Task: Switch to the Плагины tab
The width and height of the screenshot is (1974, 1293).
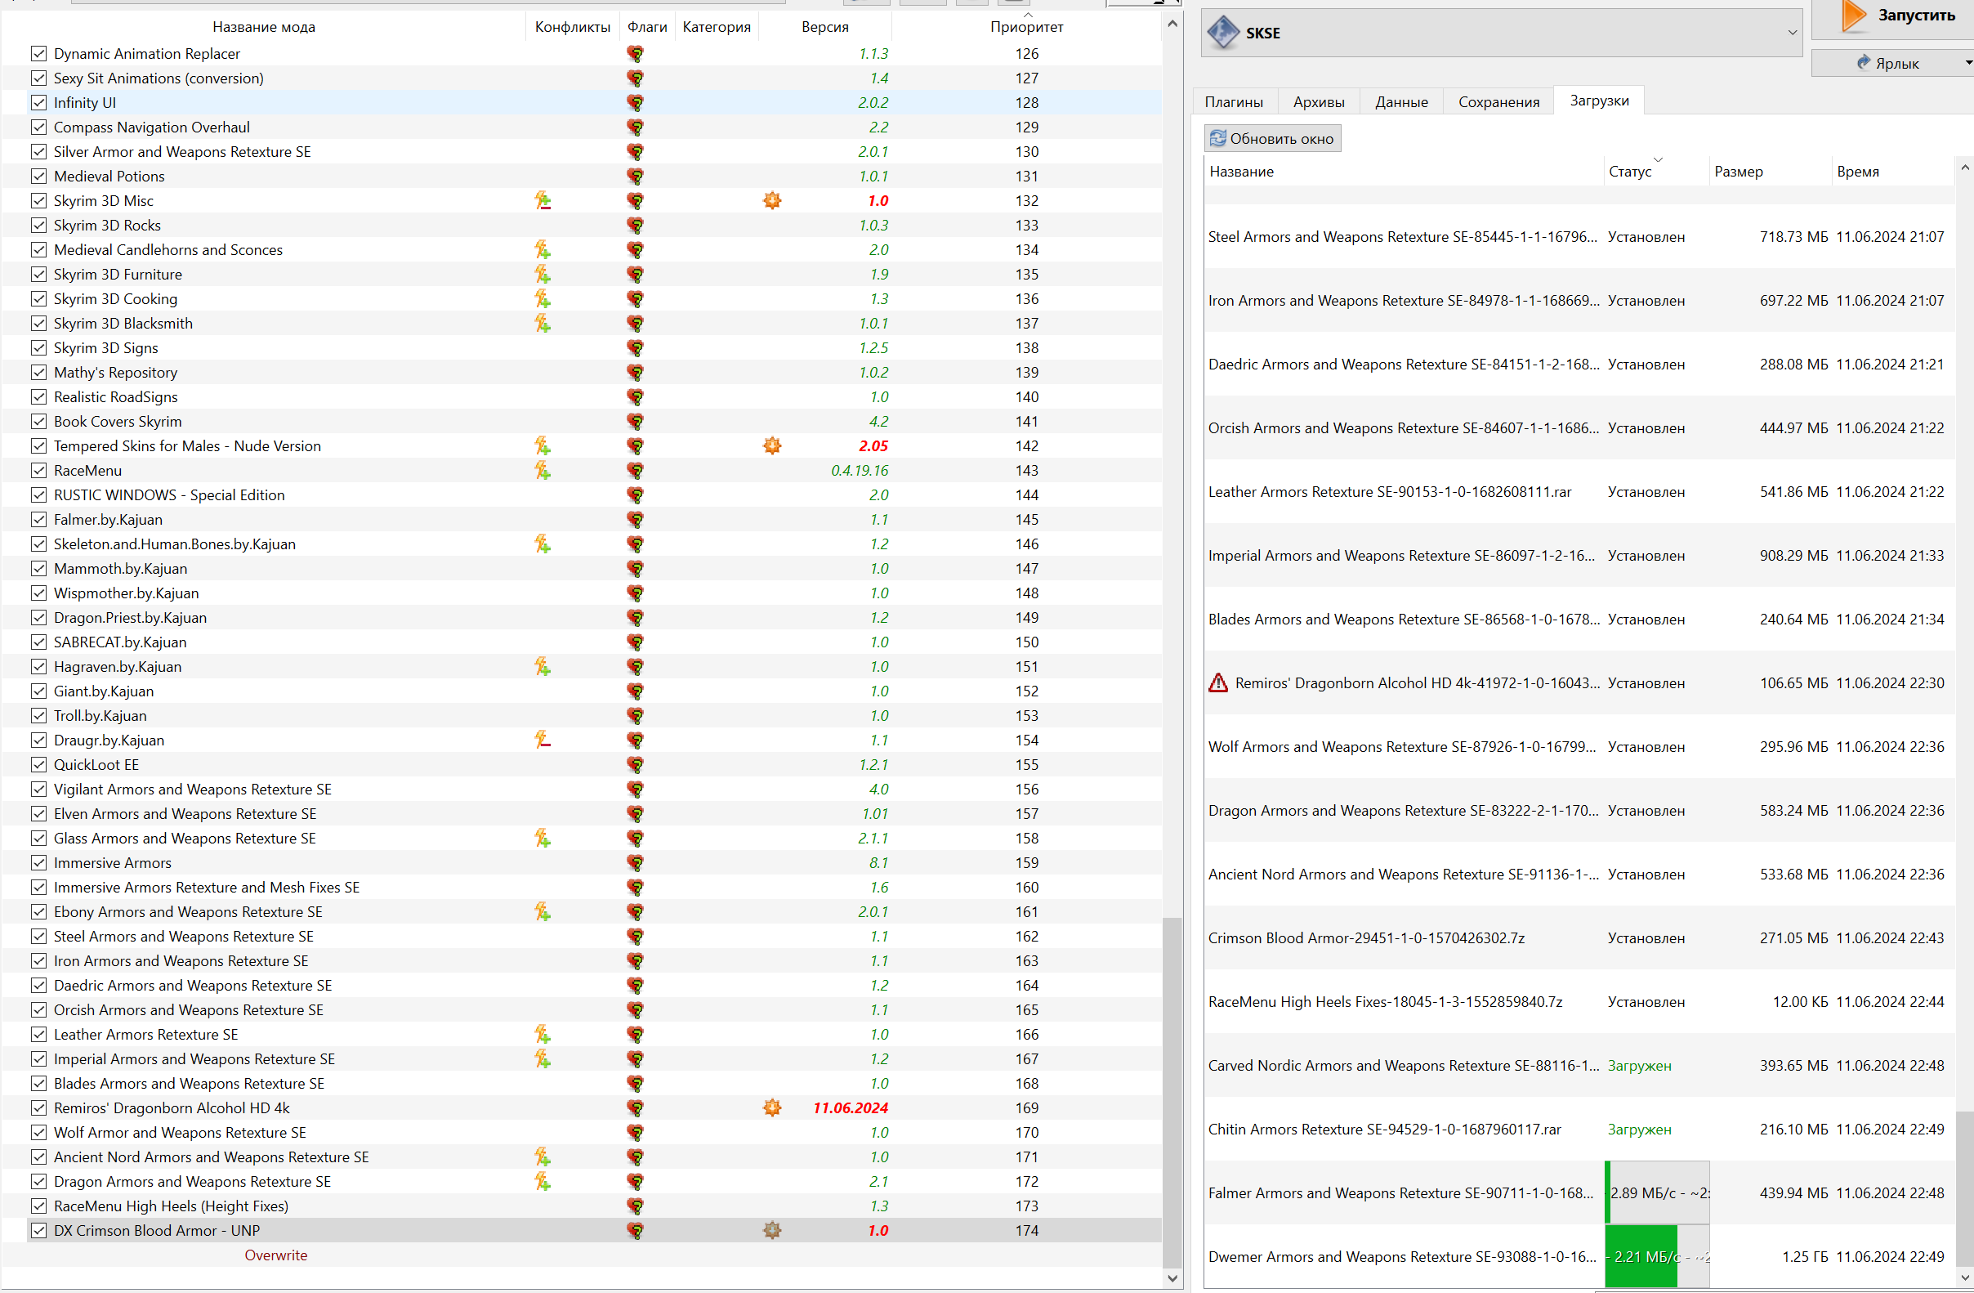Action: (x=1233, y=102)
